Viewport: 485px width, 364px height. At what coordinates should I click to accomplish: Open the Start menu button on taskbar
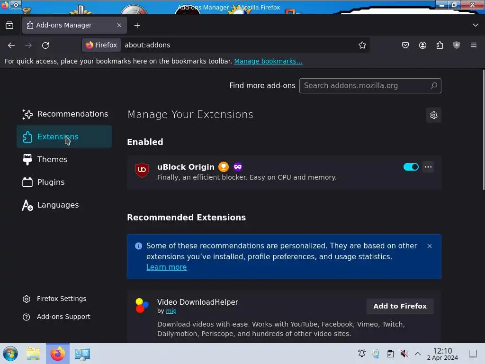(x=10, y=354)
